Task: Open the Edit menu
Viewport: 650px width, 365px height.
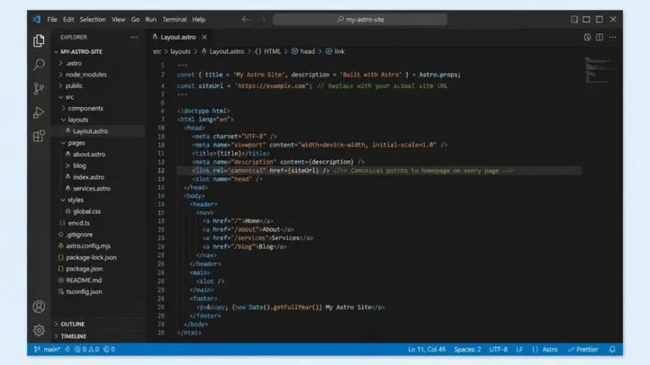Action: click(69, 19)
